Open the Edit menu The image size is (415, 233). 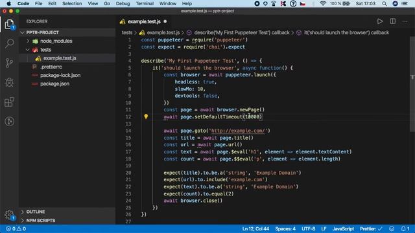click(52, 4)
